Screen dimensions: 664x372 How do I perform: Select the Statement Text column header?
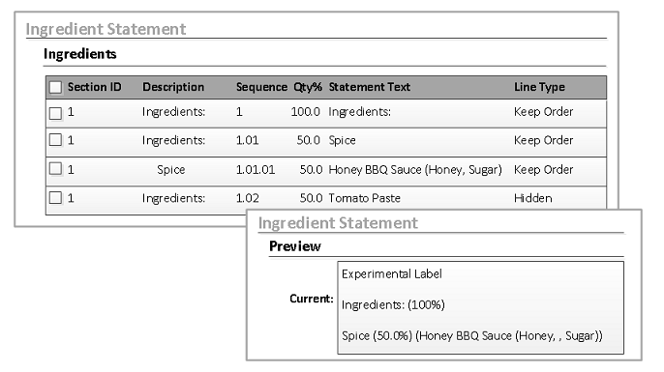click(x=370, y=87)
